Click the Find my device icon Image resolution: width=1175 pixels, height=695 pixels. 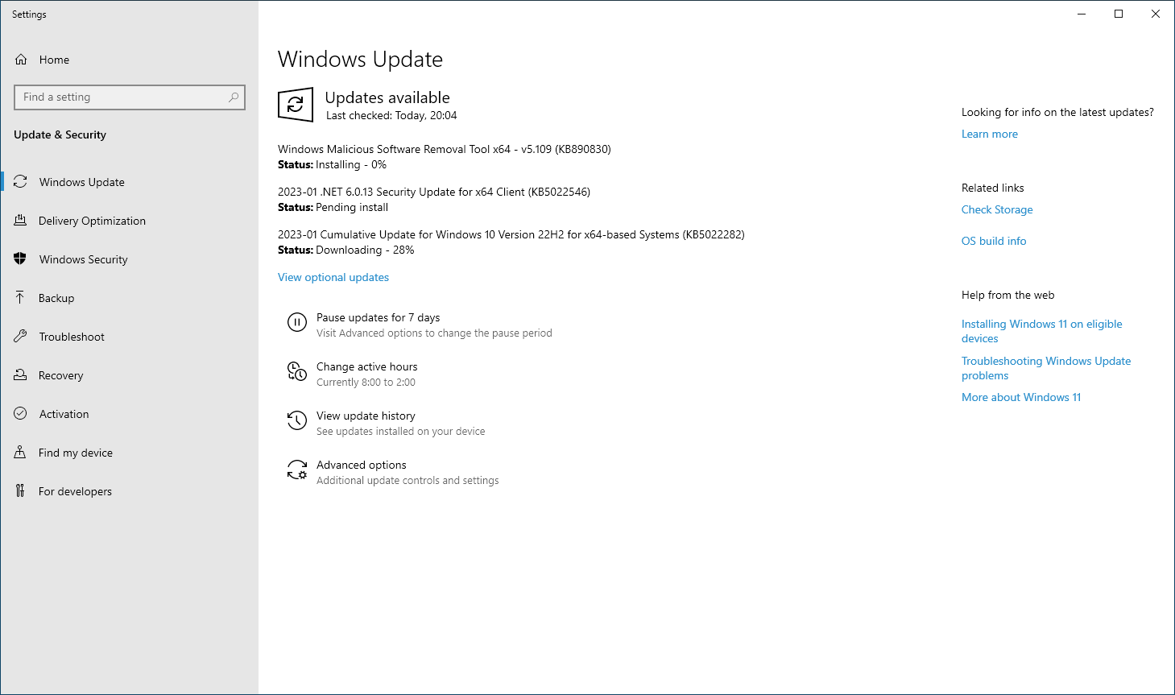tap(21, 453)
